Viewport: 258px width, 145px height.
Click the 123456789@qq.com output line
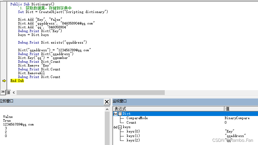click(18, 125)
